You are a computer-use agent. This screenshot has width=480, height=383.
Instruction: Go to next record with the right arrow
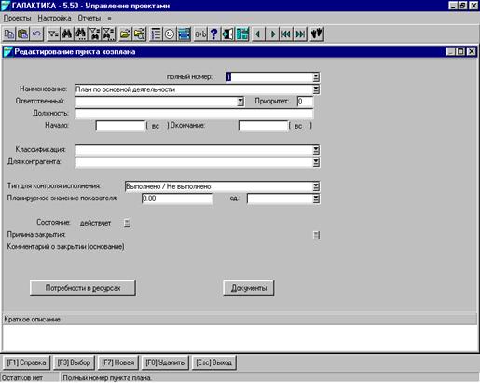(272, 34)
